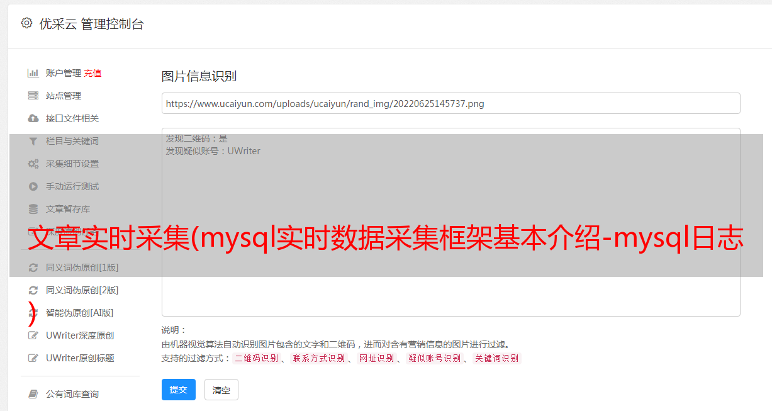Click the database icon for 文章暂存库
Image resolution: width=772 pixels, height=411 pixels.
(33, 209)
